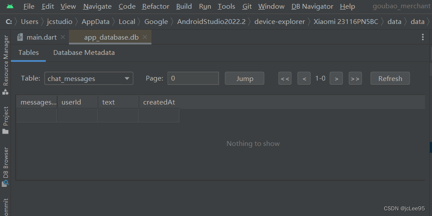The image size is (432, 216).
Task: Open the Code menu
Action: [x=127, y=7]
